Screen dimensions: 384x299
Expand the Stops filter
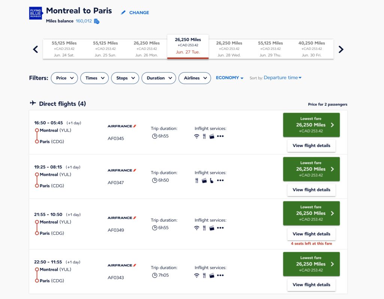coord(125,78)
